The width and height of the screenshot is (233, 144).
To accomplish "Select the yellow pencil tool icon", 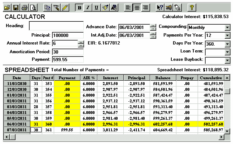I will click(65, 8).
